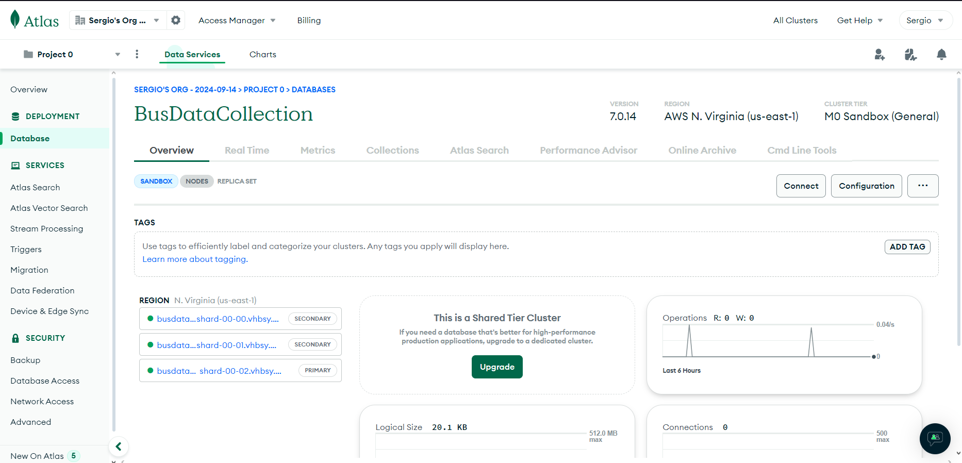Open Migration in the sidebar
Screen dimensions: 962x463
29,270
